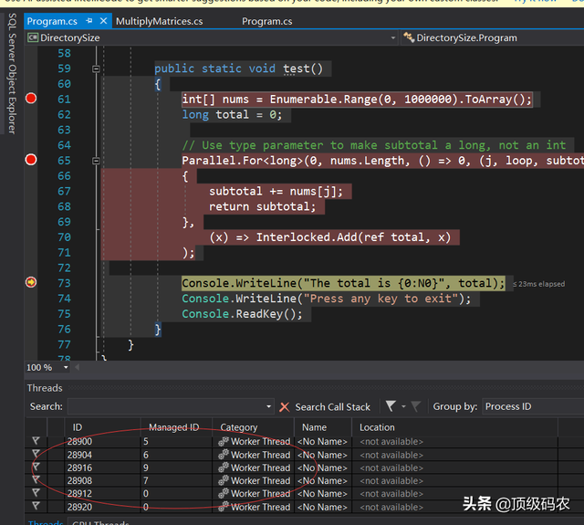Toggle the flag for thread 28912
Viewport: 584px width, 525px height.
(x=36, y=493)
